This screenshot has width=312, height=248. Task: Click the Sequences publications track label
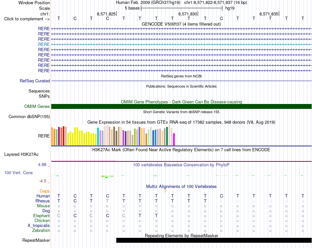pos(39,91)
